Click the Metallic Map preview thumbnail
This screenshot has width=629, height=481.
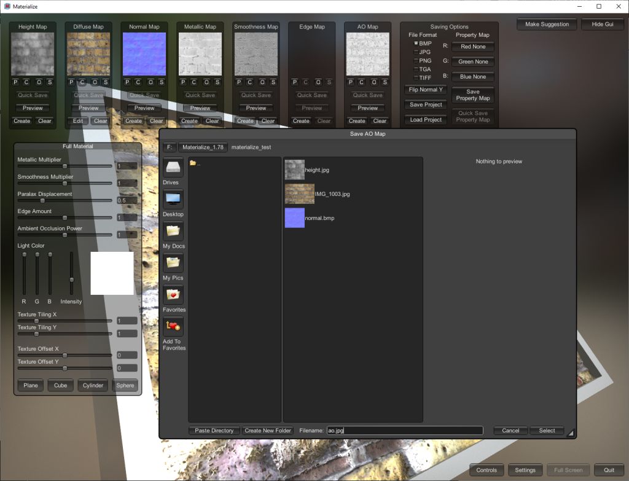pyautogui.click(x=200, y=54)
